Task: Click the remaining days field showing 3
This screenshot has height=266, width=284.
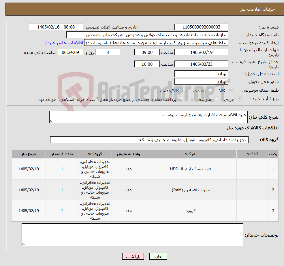Action: pos(108,52)
